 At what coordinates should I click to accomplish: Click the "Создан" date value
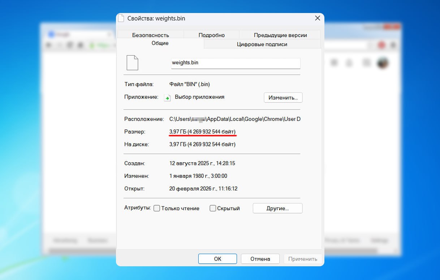tap(202, 163)
